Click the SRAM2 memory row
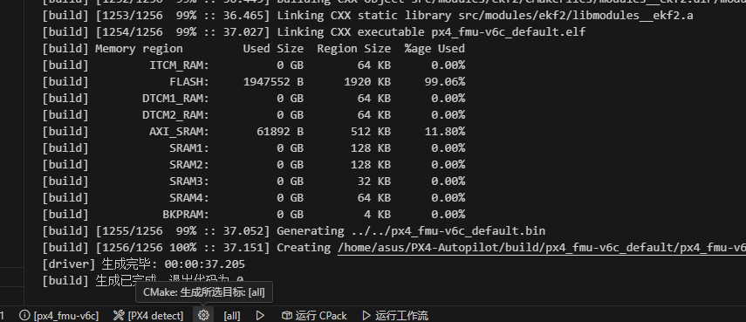The height and width of the screenshot is (322, 746). 254,165
